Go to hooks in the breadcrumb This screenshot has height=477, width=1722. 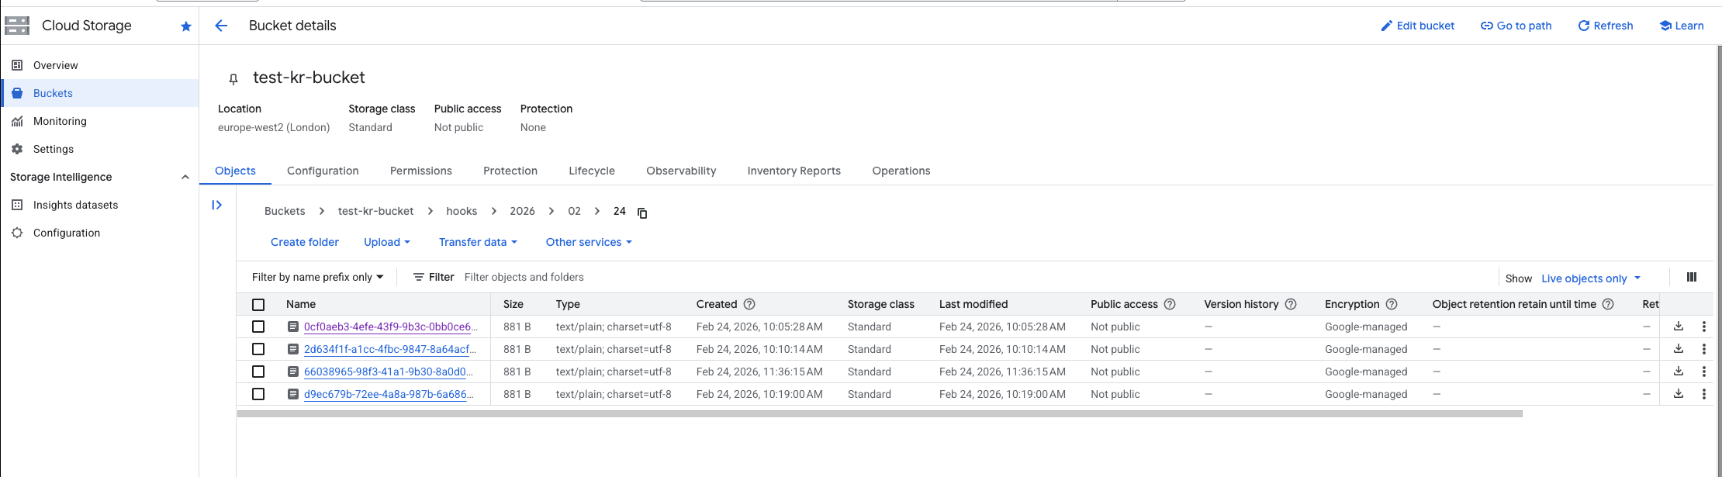tap(462, 211)
